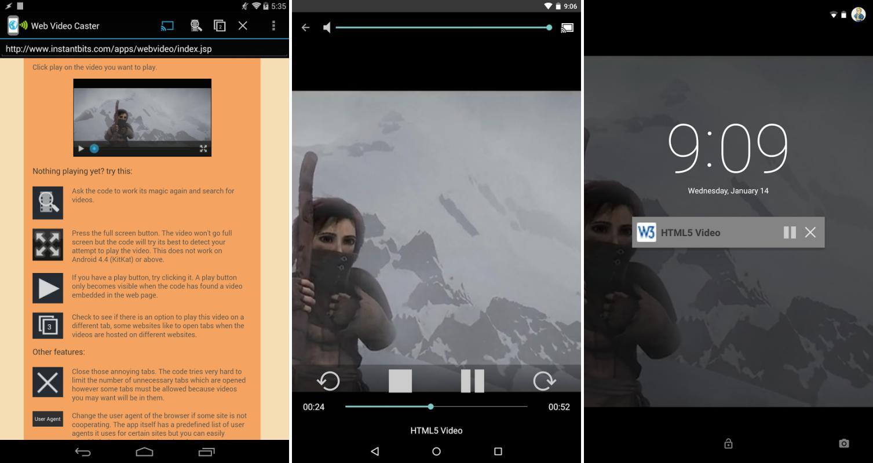This screenshot has height=463, width=873.
Task: Click the video seek bar progress handle
Action: point(430,407)
